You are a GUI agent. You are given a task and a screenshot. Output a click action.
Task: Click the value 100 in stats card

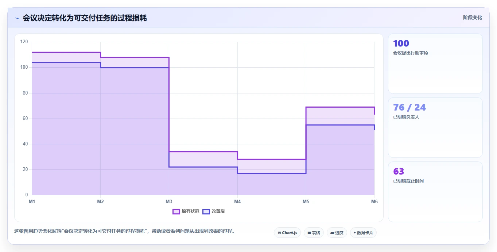pos(401,44)
